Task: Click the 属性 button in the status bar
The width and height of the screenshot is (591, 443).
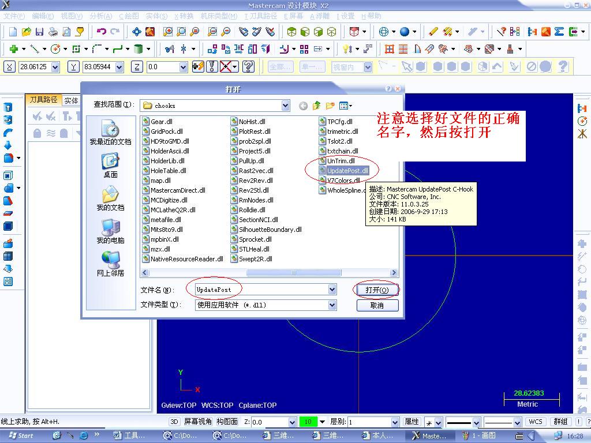Action: click(412, 422)
